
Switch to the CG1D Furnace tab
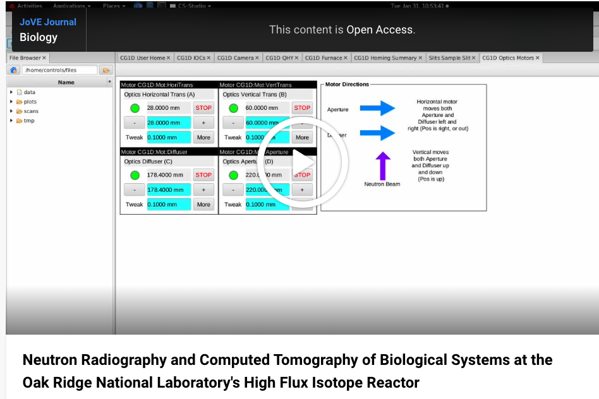[323, 58]
